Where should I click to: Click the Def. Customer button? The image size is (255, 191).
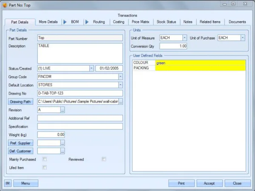click(x=20, y=151)
